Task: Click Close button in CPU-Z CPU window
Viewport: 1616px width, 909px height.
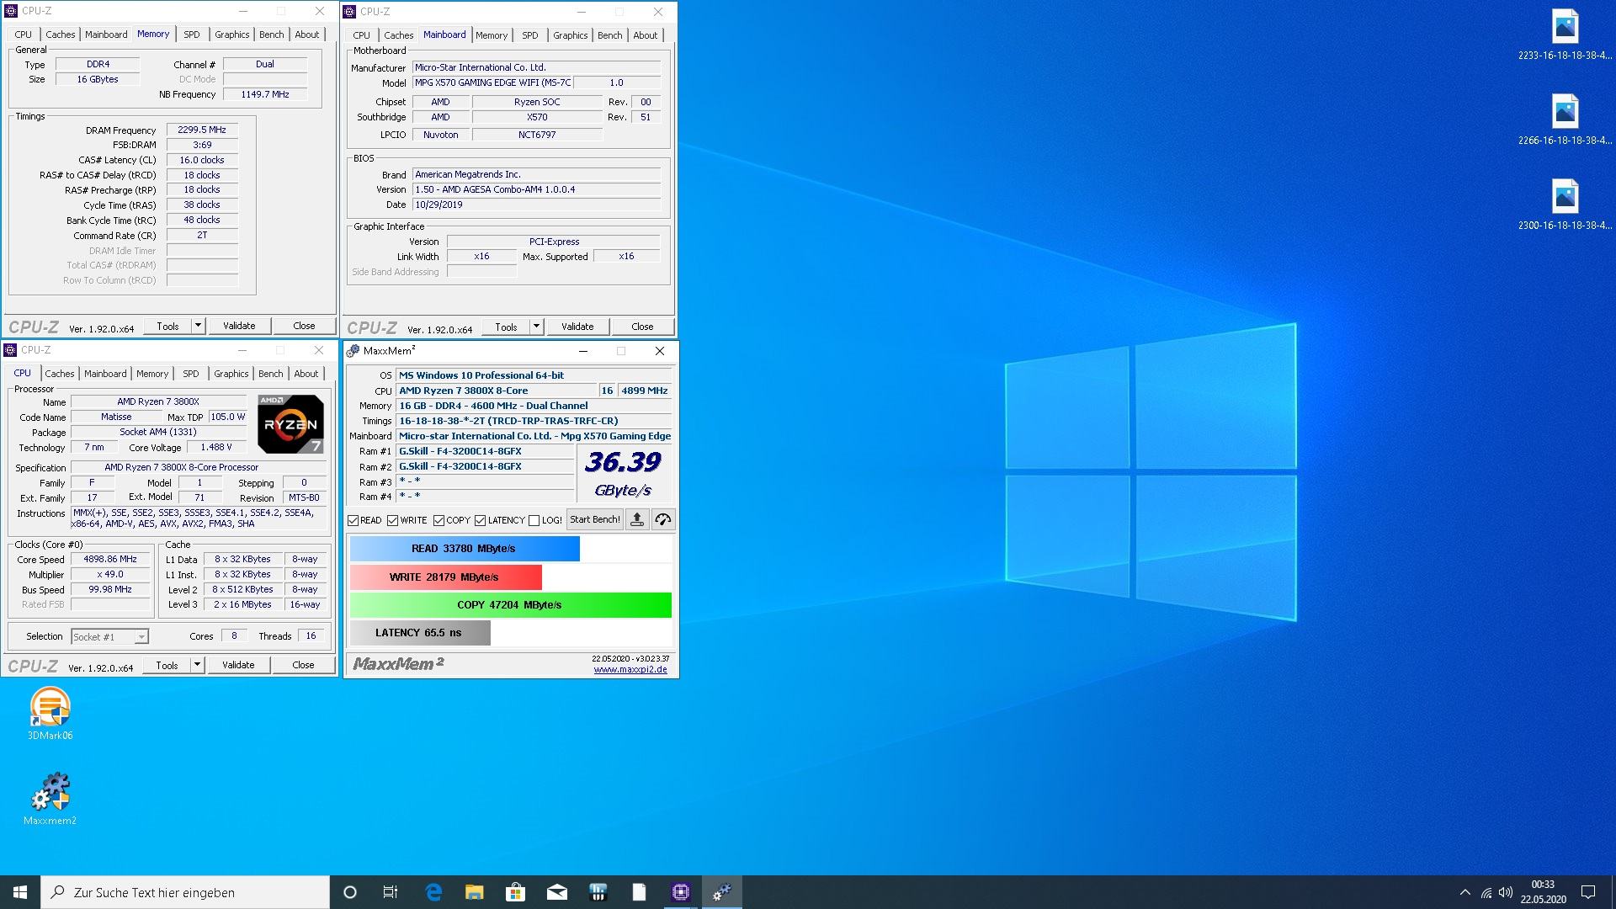Action: click(303, 665)
